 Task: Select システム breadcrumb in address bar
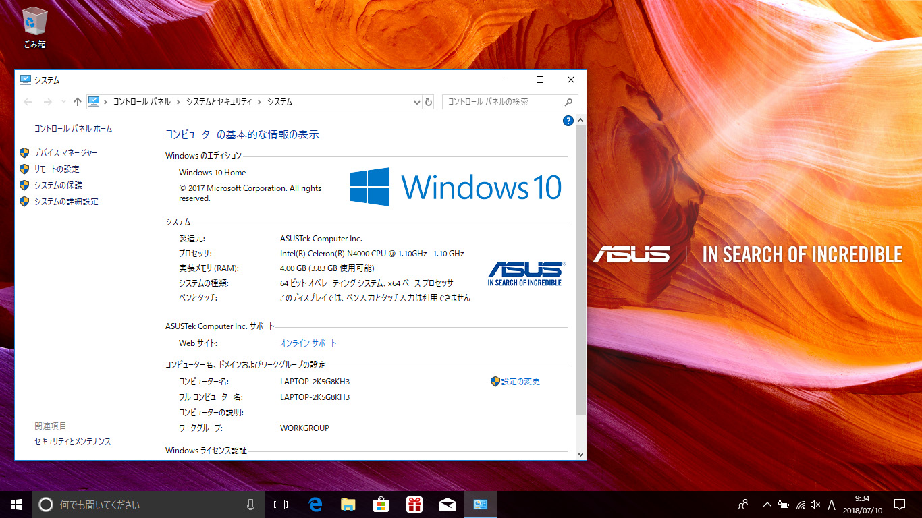coord(279,102)
